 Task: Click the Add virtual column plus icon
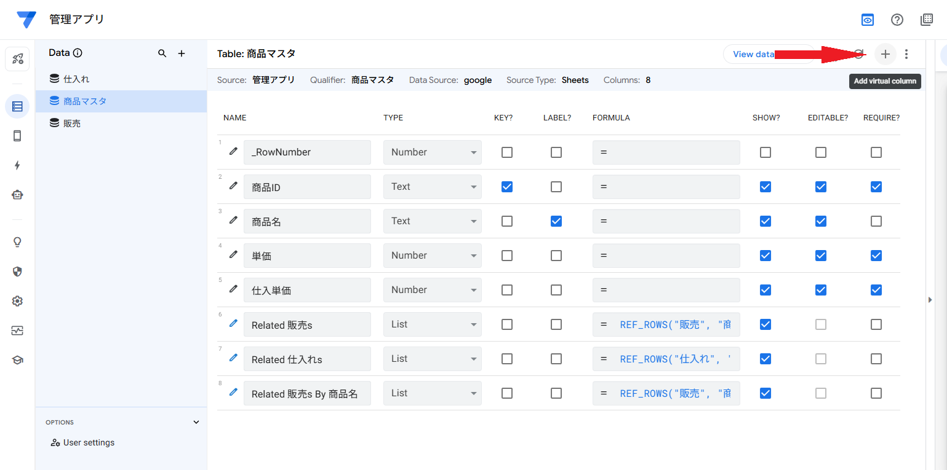[x=885, y=54]
